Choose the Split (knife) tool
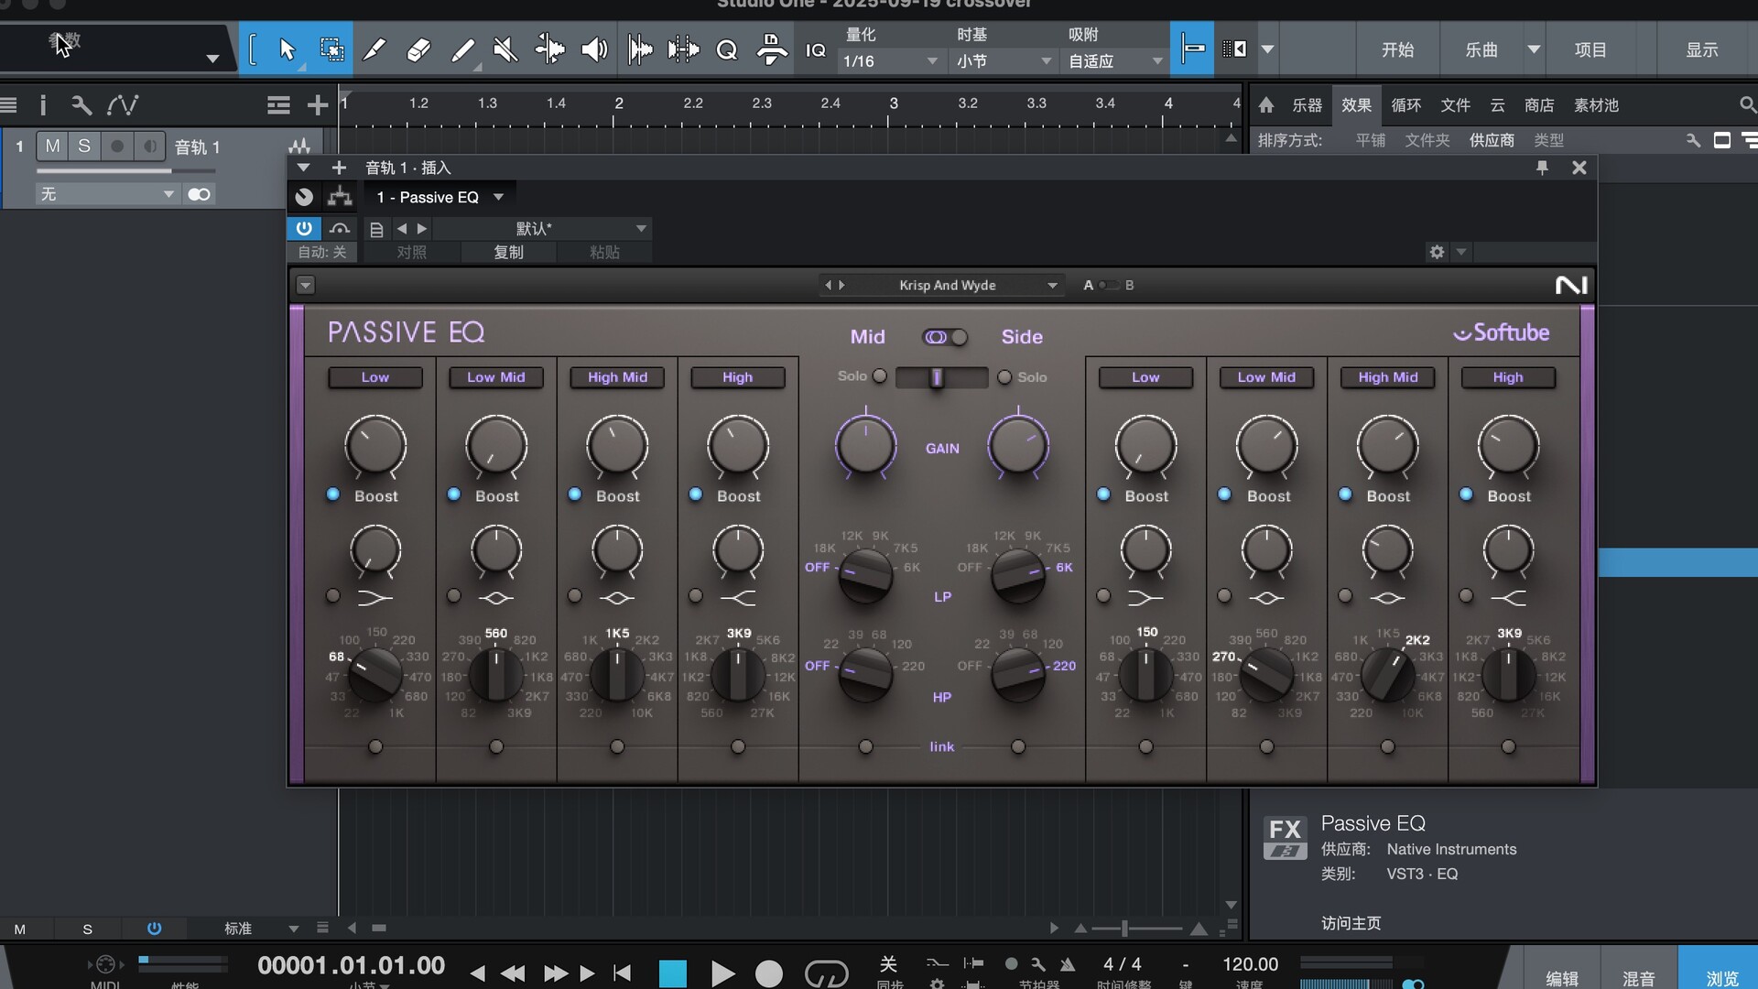Screen dimensions: 1758x989 [x=374, y=49]
